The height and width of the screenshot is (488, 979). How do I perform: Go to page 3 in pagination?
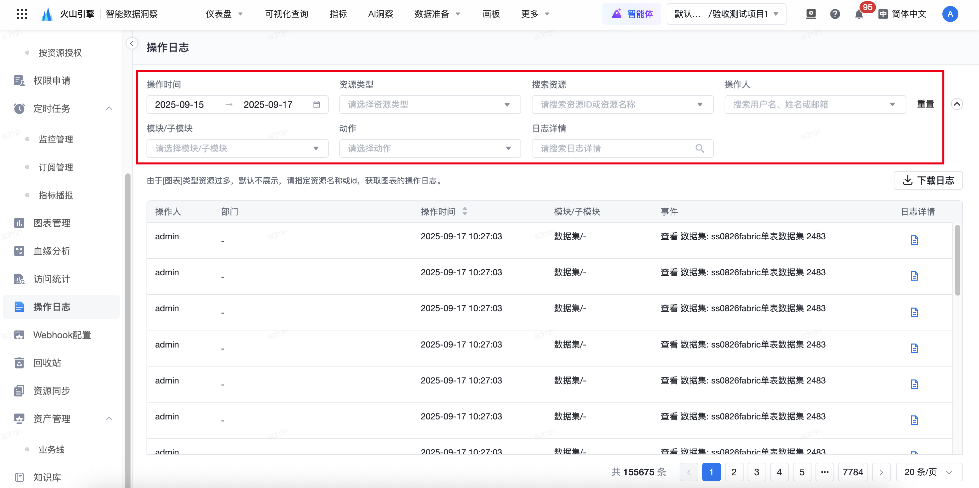(x=756, y=472)
